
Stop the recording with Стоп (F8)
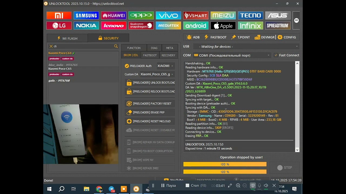tap(196, 185)
